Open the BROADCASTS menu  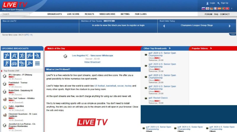coord(55,14)
